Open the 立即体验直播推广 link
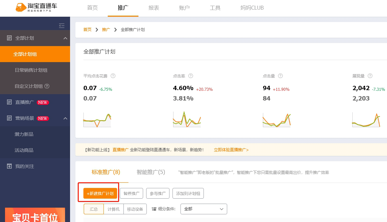387x222 pixels. tap(231, 150)
